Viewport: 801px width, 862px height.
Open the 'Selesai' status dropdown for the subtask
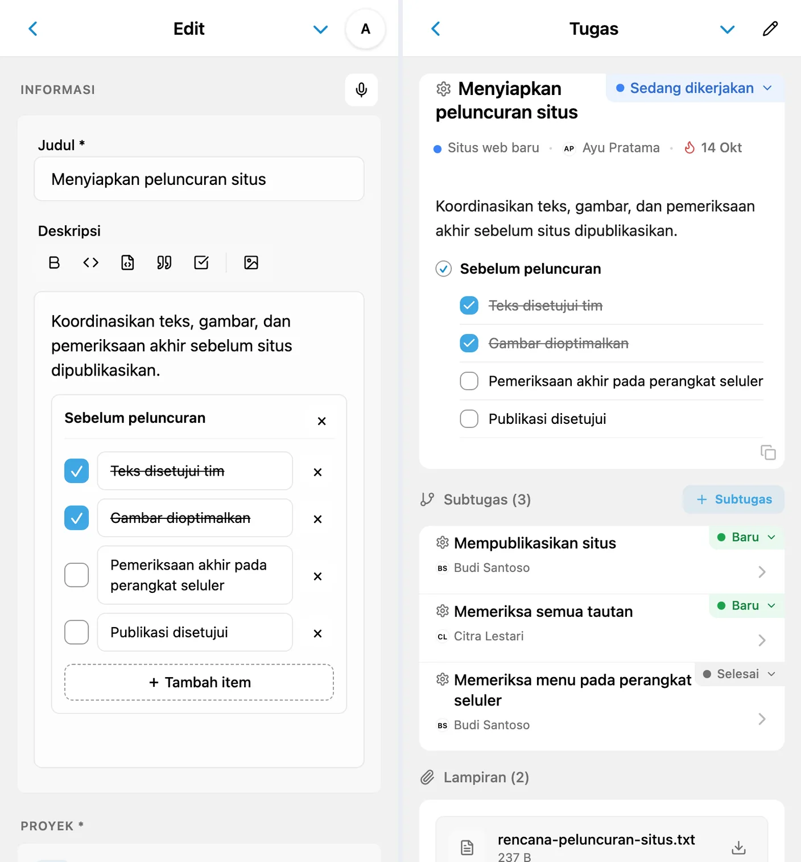pyautogui.click(x=740, y=674)
